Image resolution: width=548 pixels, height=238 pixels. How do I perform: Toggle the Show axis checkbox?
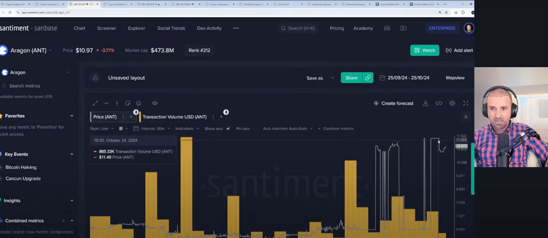228,128
